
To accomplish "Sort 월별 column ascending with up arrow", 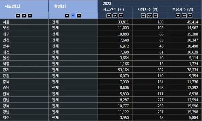I will (x=67, y=16).
